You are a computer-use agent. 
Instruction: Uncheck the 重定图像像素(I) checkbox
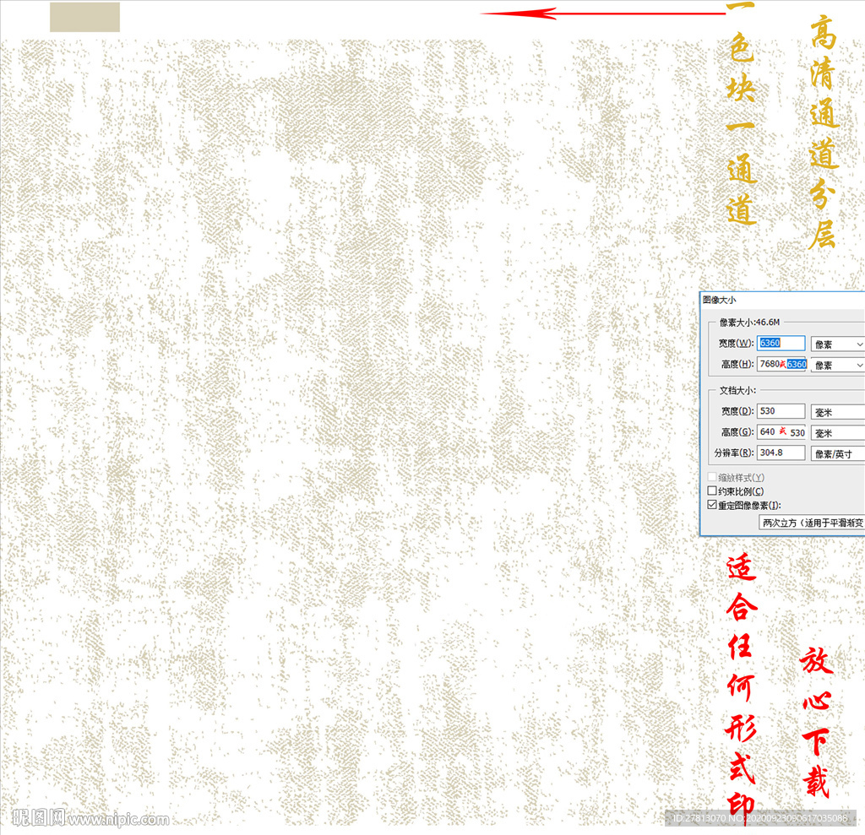click(712, 505)
